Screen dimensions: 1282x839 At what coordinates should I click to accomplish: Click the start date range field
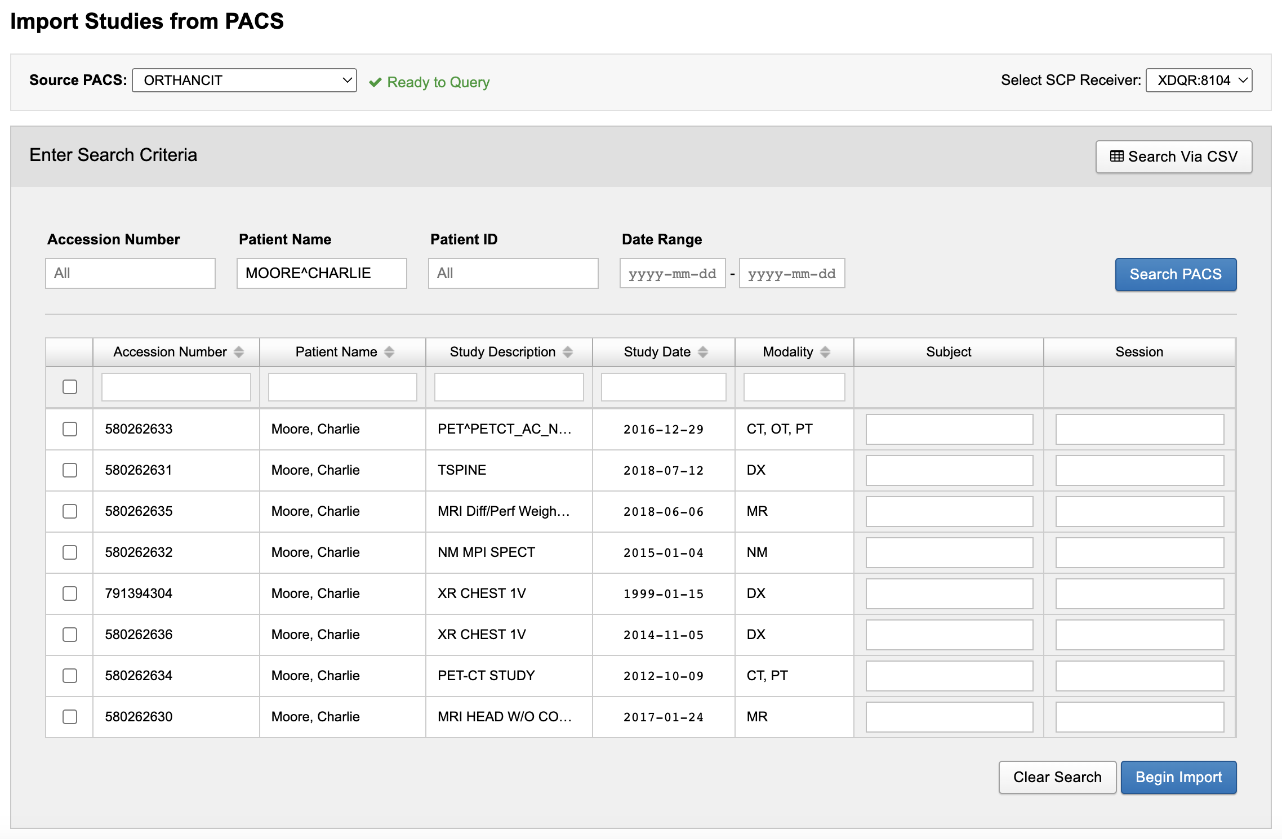[673, 274]
